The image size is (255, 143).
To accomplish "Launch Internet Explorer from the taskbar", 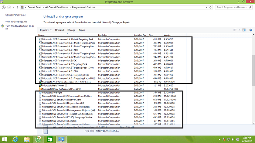I will 15,139.
